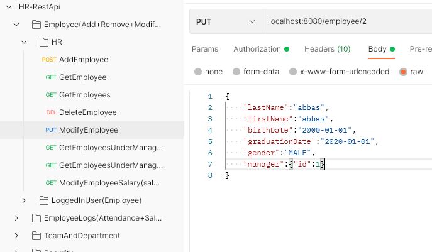Collapse the HR folder chevron
Image resolution: width=432 pixels, height=252 pixels.
point(24,42)
